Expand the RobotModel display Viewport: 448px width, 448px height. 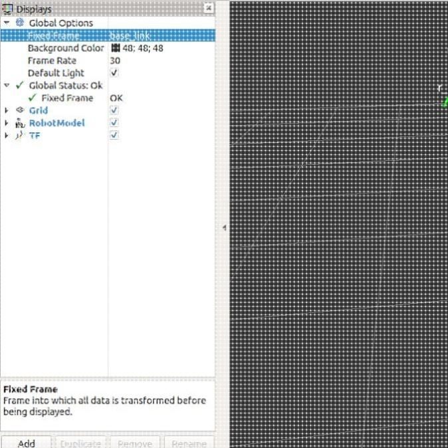pos(7,123)
